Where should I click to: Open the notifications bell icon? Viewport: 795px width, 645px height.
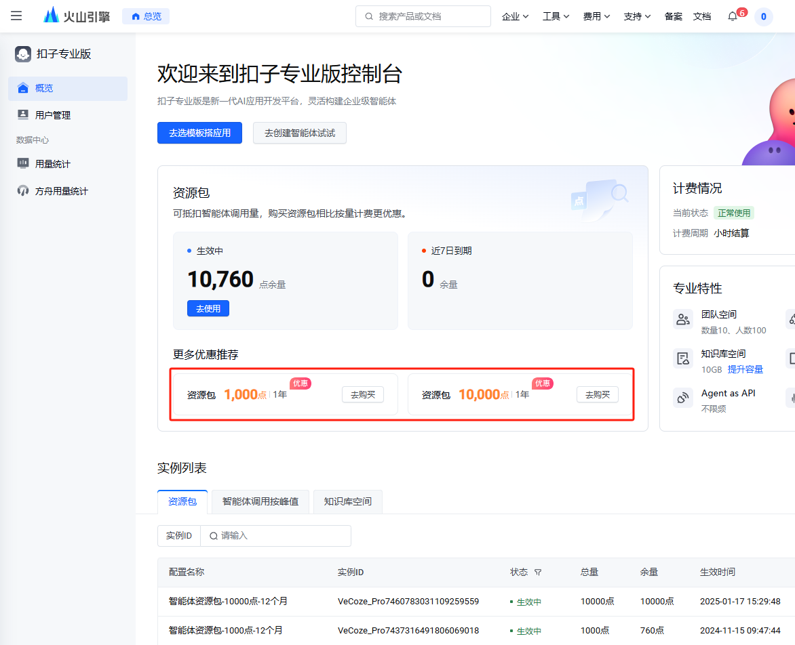coord(732,17)
